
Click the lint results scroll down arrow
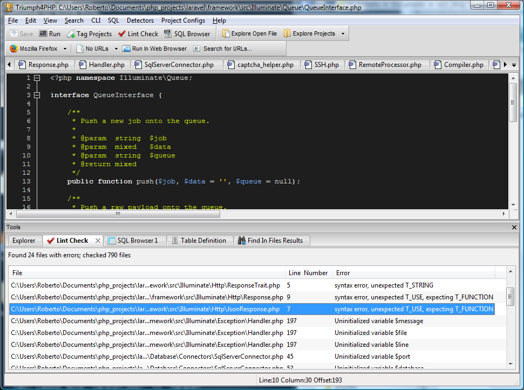pos(511,364)
